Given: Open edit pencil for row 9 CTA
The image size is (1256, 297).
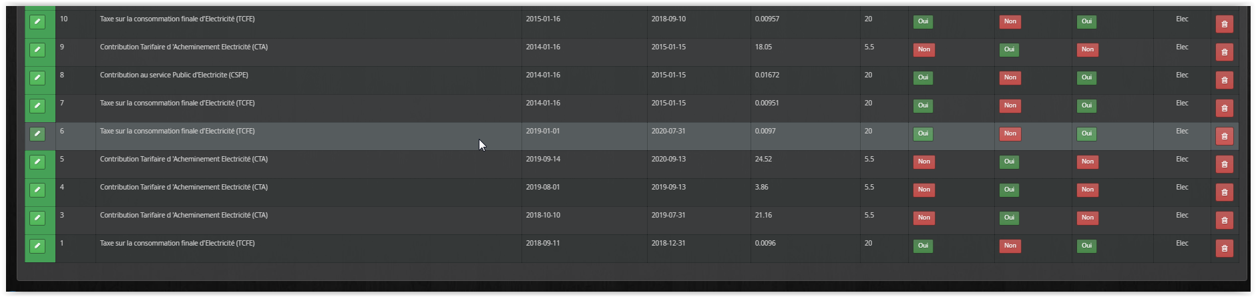Looking at the screenshot, I should click(37, 50).
